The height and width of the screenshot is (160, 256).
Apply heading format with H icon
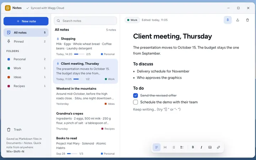pos(165,147)
